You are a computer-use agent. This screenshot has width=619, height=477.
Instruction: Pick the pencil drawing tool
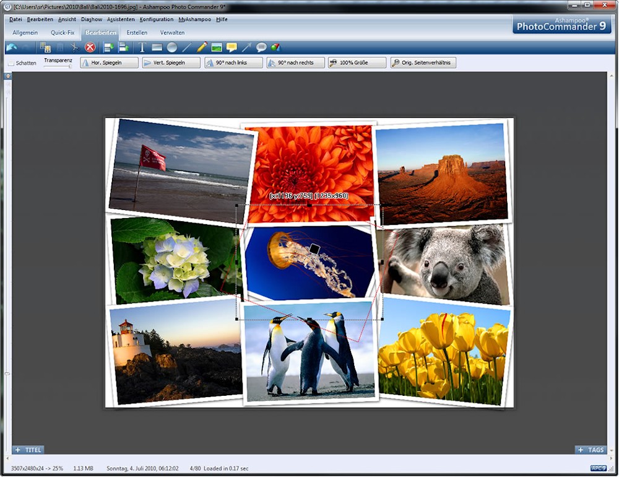pos(202,47)
